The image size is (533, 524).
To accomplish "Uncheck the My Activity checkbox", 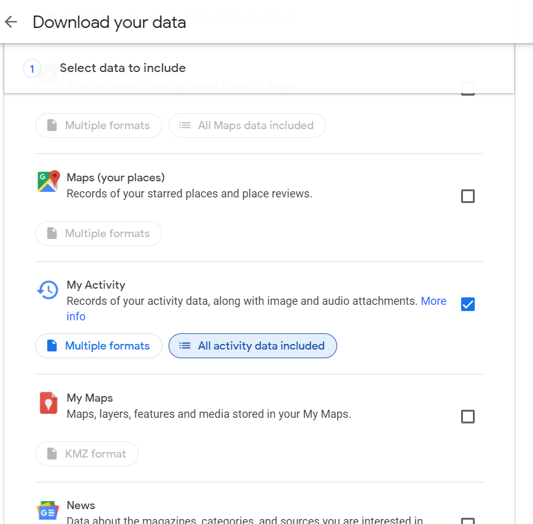I will click(x=468, y=304).
